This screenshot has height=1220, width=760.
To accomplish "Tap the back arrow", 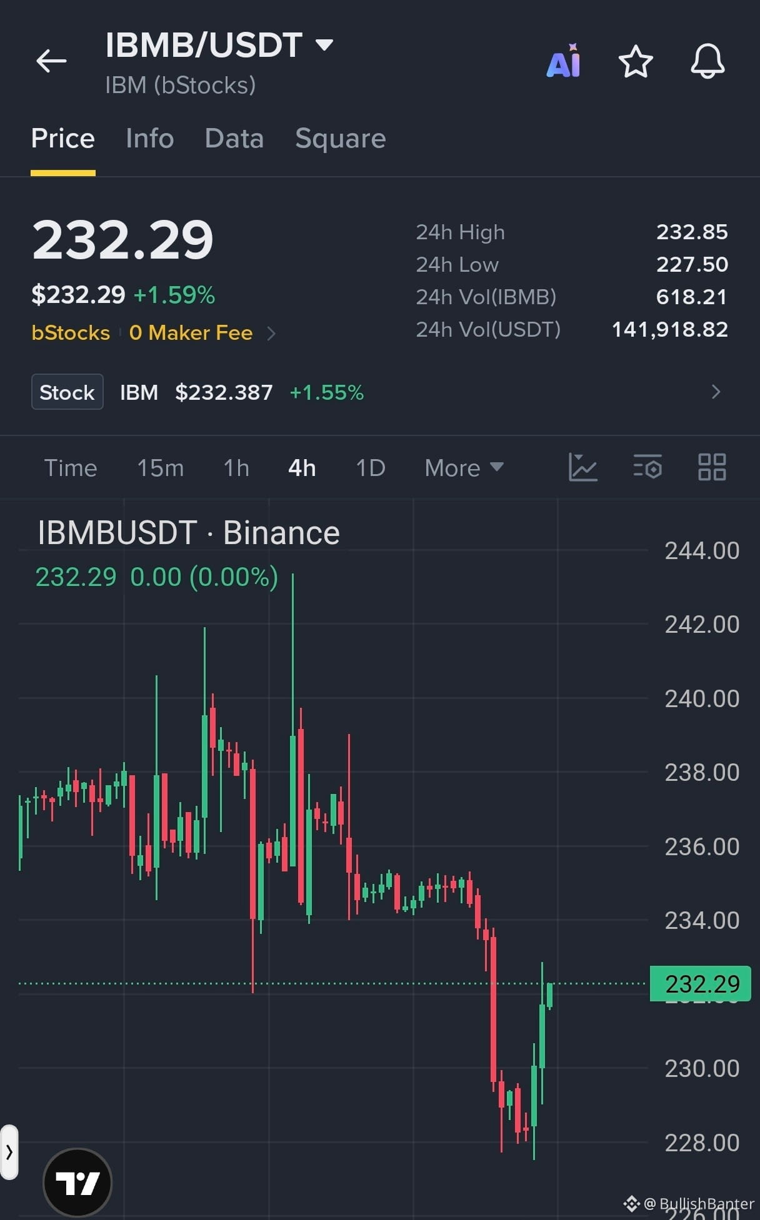I will 51,61.
